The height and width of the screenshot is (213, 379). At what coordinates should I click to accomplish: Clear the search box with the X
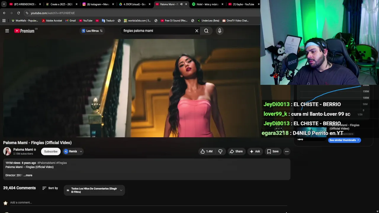[197, 31]
